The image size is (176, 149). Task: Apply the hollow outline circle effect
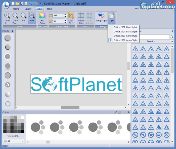coord(8,104)
